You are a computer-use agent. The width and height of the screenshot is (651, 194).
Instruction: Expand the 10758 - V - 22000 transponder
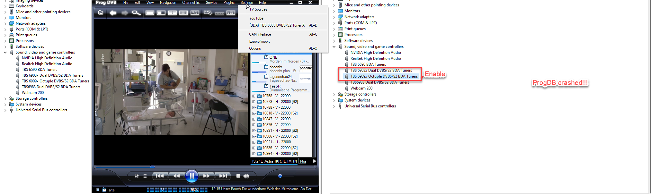pos(254,96)
